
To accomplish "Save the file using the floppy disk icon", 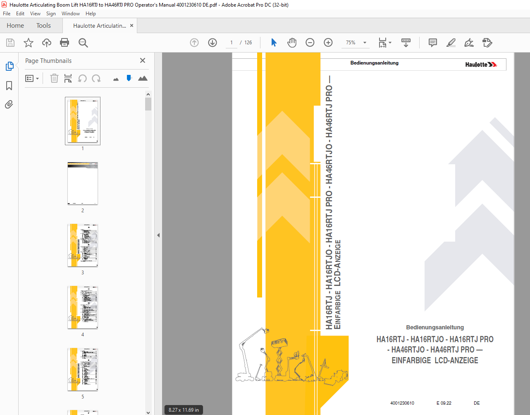I will 10,43.
